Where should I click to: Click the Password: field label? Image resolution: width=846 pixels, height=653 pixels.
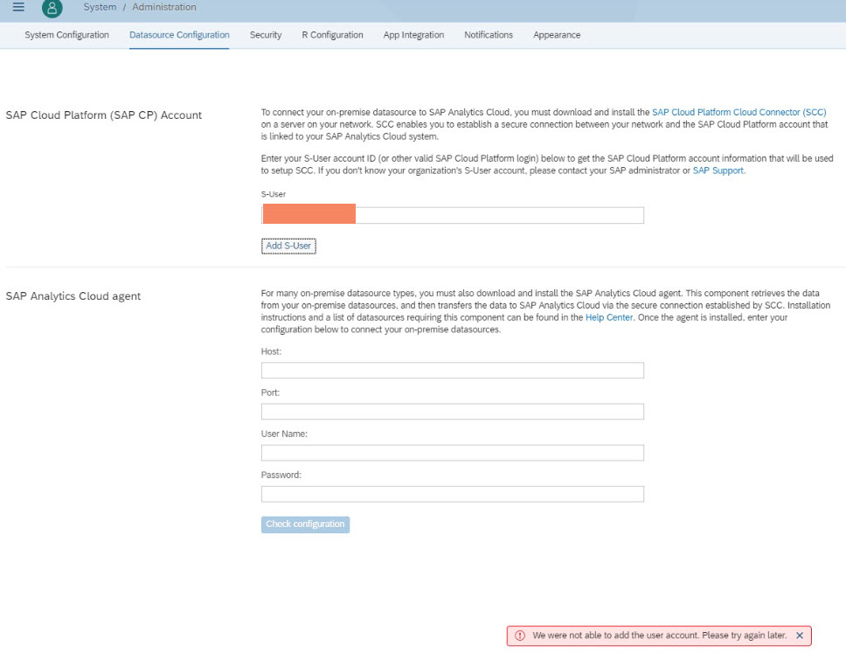(x=281, y=475)
